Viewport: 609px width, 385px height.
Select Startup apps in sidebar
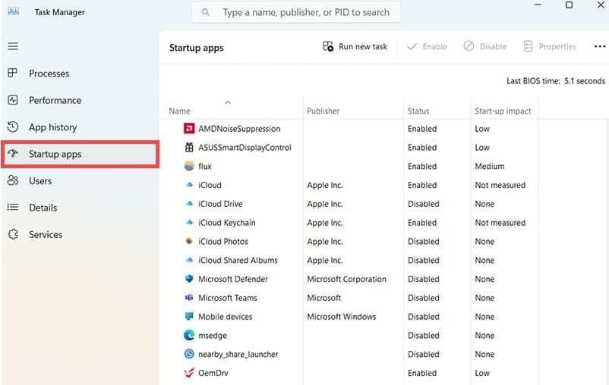pyautogui.click(x=80, y=154)
